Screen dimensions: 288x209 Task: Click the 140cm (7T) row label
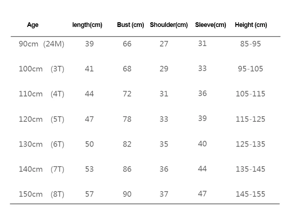(x=41, y=169)
